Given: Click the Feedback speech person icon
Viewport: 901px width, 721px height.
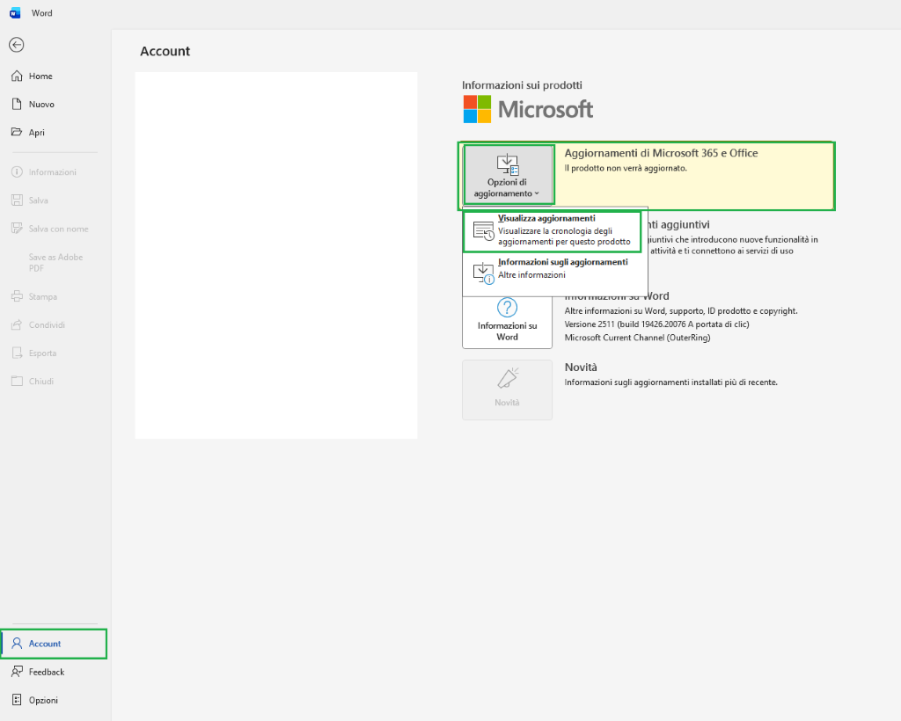Looking at the screenshot, I should pyautogui.click(x=18, y=671).
